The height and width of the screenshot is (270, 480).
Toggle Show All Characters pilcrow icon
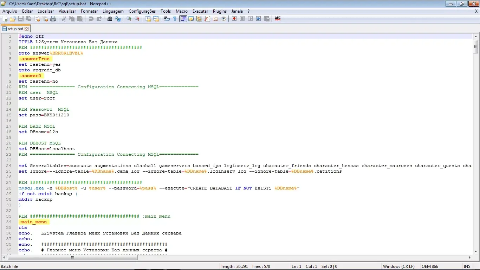coord(175,19)
